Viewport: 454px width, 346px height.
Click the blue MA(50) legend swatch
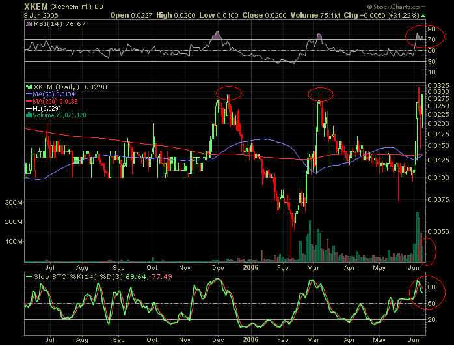pos(29,94)
